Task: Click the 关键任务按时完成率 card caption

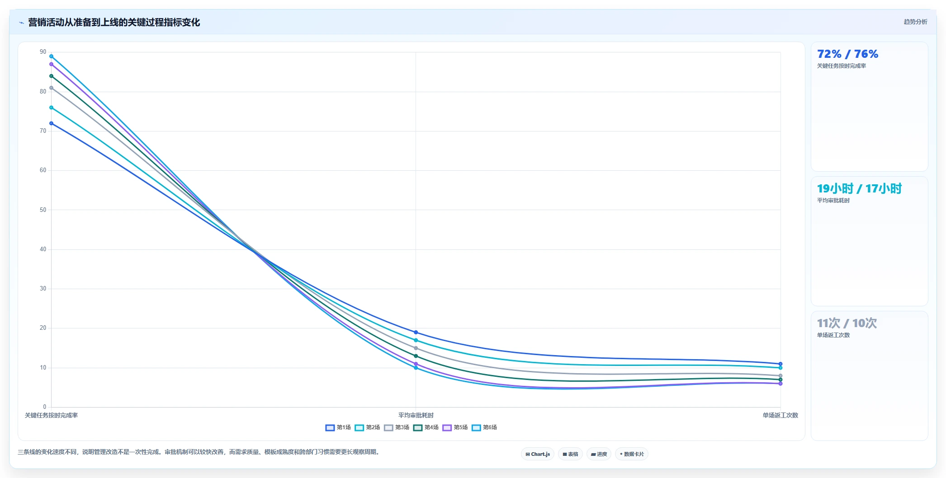Action: (841, 66)
